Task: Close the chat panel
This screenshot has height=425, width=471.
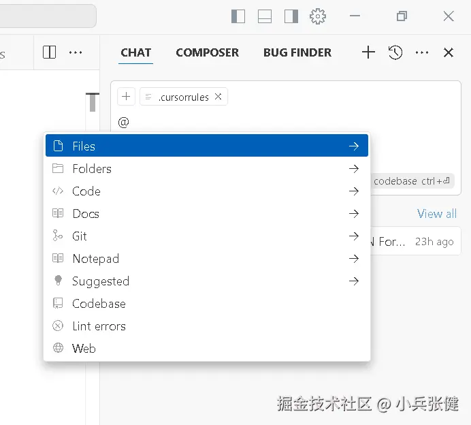Action: (x=449, y=52)
